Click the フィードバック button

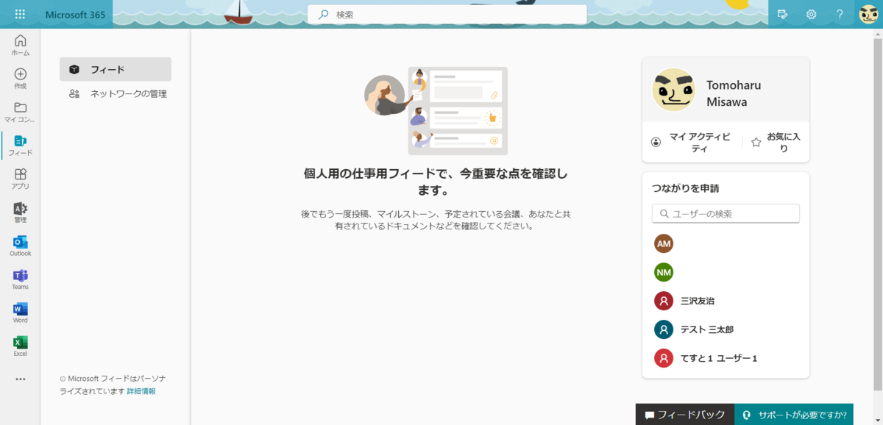coord(685,415)
